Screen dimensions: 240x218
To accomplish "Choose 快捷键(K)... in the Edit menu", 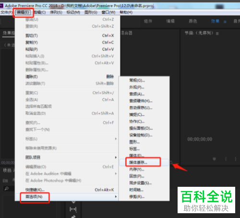I will [x=67, y=190].
